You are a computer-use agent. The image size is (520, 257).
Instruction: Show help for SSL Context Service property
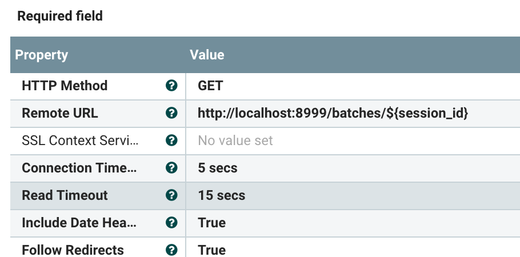(171, 140)
